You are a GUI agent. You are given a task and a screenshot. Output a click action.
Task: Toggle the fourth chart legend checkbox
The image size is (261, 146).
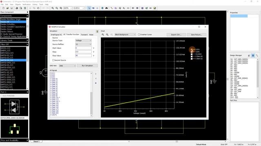tap(192, 56)
